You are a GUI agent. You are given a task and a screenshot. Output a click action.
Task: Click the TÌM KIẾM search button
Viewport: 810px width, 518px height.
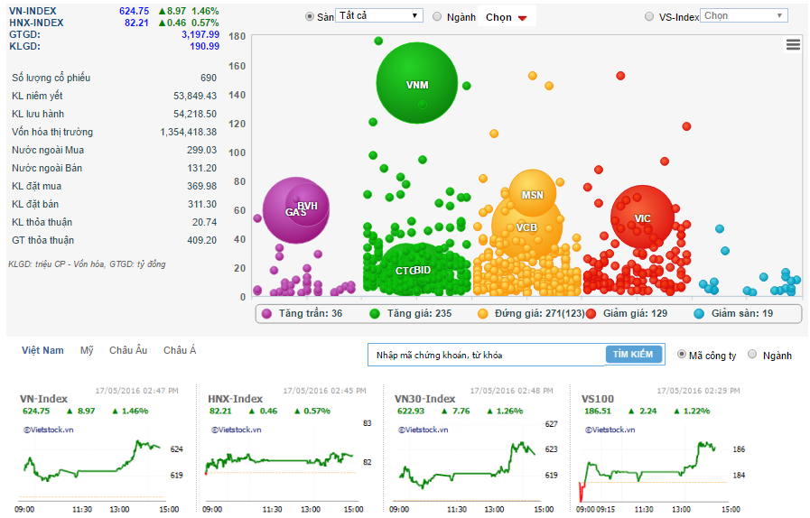tap(633, 355)
